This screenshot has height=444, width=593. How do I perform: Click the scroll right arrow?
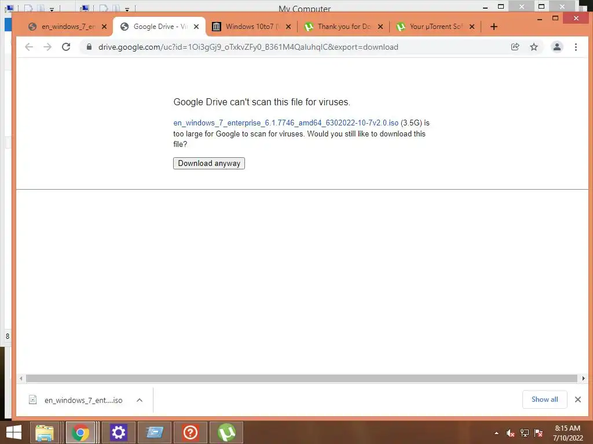pos(584,378)
